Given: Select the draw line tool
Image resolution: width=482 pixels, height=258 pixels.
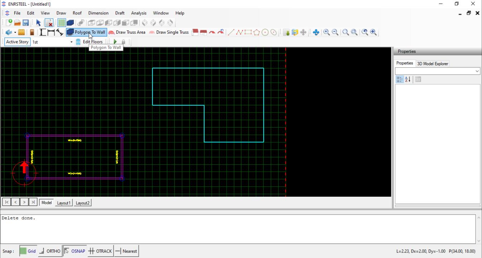Looking at the screenshot, I should tap(231, 32).
